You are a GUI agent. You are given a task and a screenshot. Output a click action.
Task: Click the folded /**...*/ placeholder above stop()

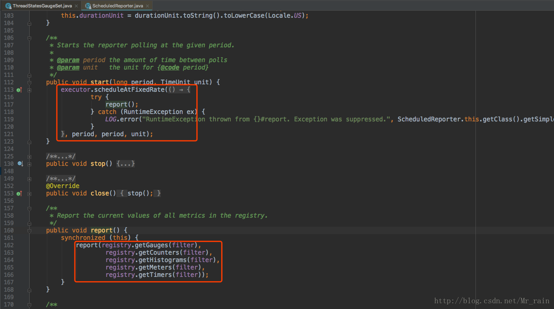[61, 156]
